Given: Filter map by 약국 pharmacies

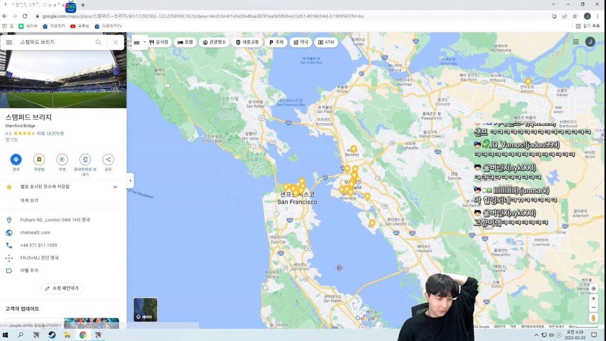Looking at the screenshot, I should (301, 42).
